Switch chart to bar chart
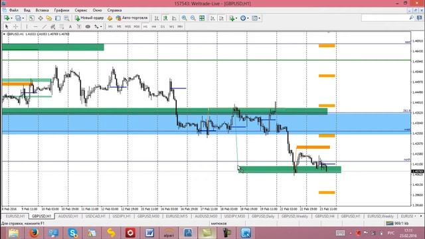425x239 pixels. [157, 18]
